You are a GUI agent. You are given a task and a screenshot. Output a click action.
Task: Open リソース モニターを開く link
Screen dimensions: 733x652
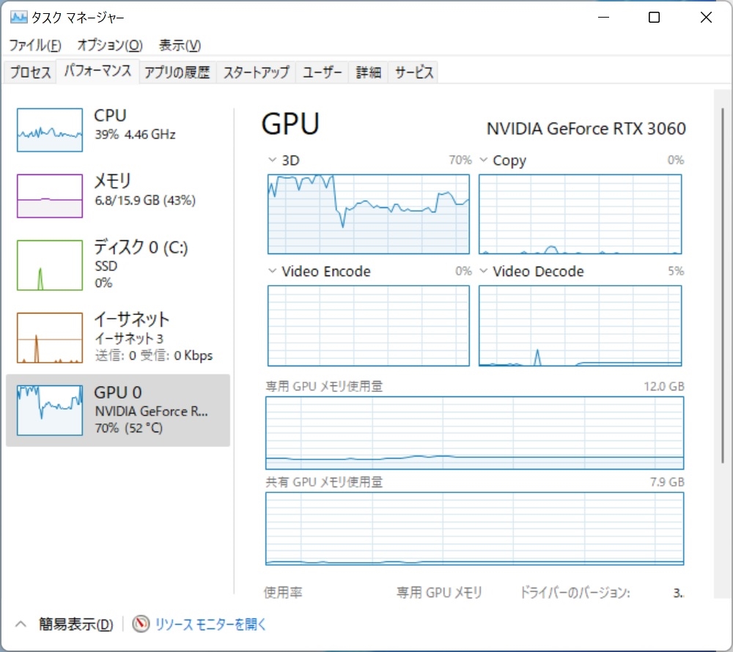[210, 624]
